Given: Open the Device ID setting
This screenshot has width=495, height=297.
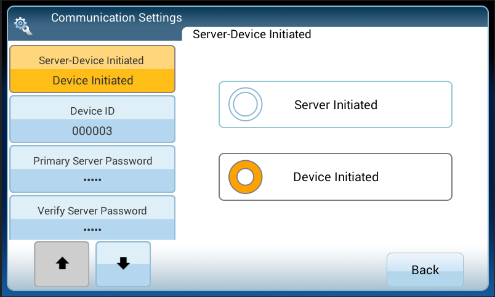Looking at the screenshot, I should pyautogui.click(x=92, y=112).
